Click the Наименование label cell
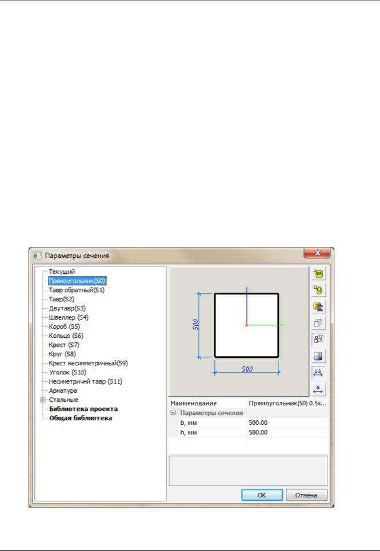 pyautogui.click(x=207, y=403)
